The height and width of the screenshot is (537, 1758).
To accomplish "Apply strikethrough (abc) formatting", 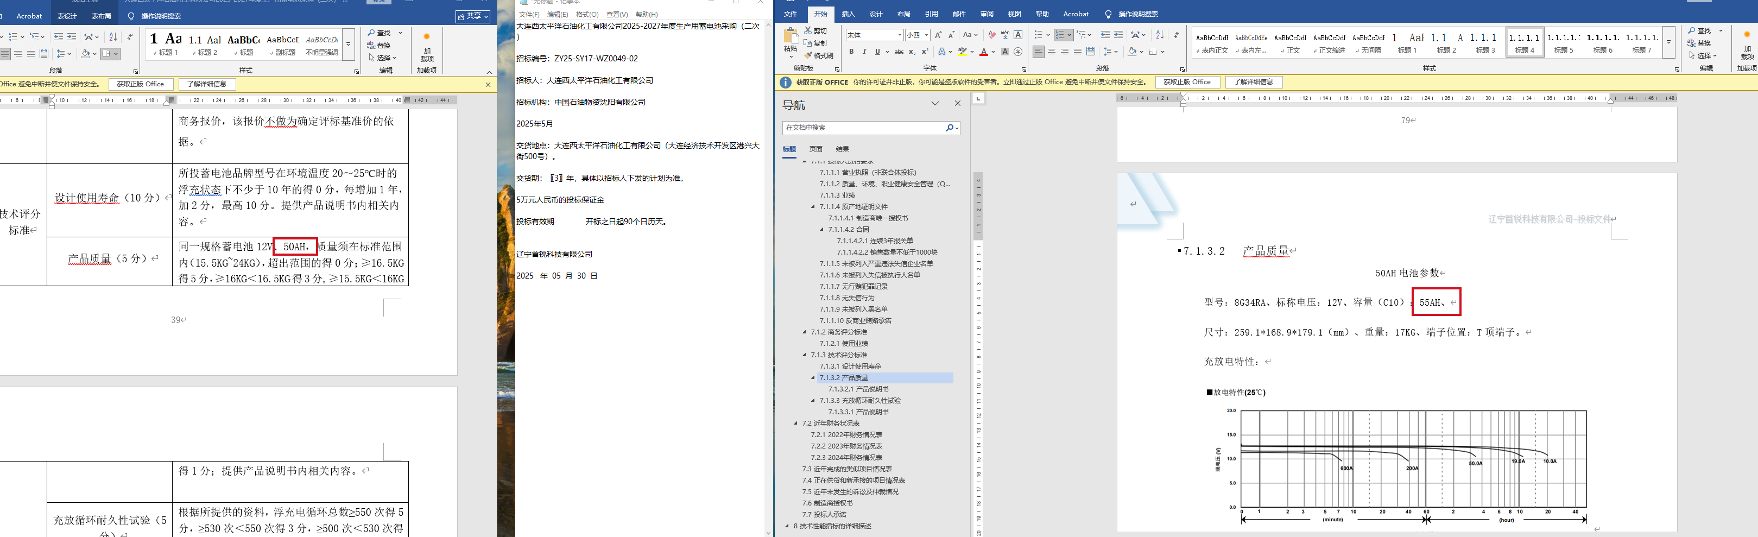I will click(x=899, y=52).
